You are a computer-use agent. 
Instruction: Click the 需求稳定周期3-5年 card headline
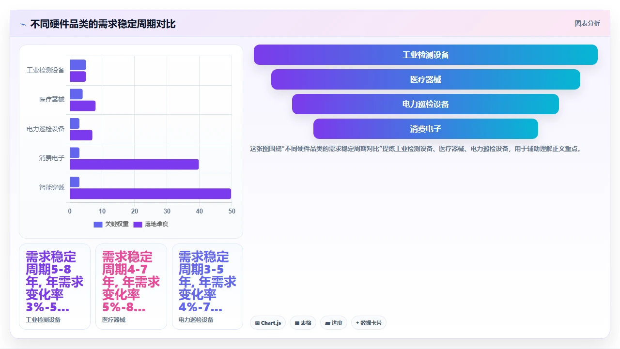(207, 282)
